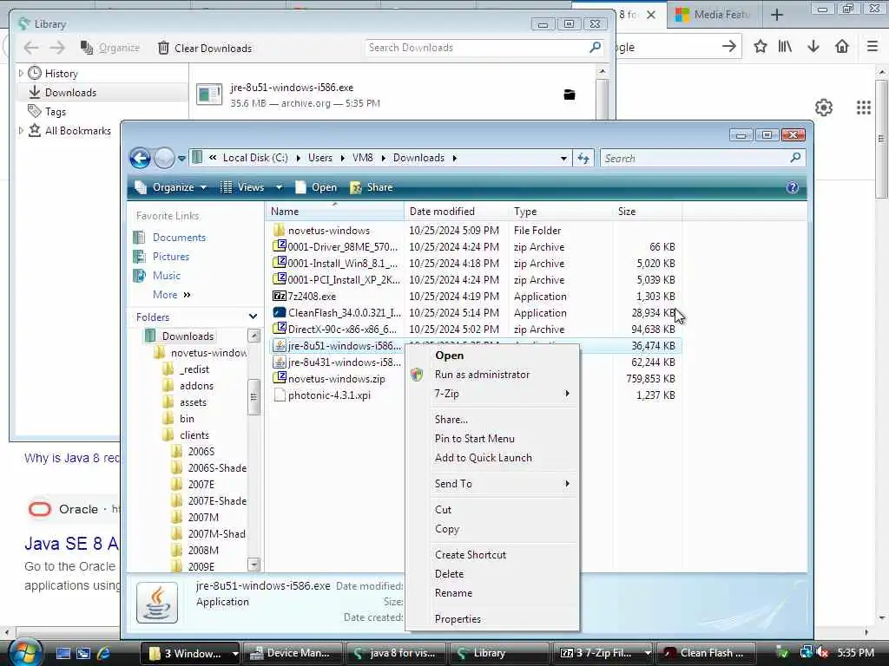This screenshot has width=889, height=666.
Task: Click the Firefox home icon
Action: (x=842, y=47)
